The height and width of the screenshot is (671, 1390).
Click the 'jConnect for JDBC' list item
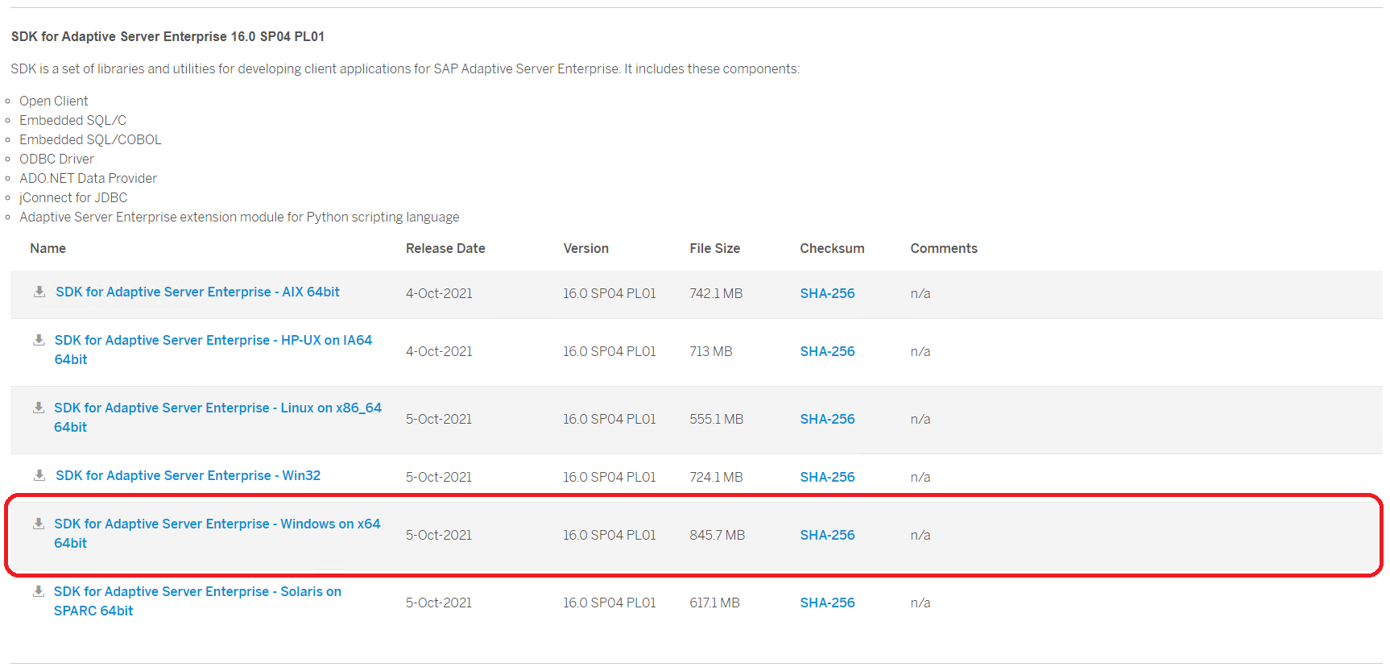click(x=73, y=197)
